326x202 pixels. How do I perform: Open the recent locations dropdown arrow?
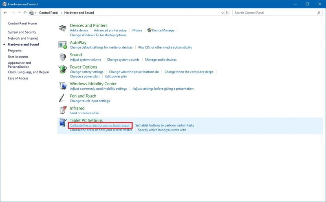[x=19, y=13]
